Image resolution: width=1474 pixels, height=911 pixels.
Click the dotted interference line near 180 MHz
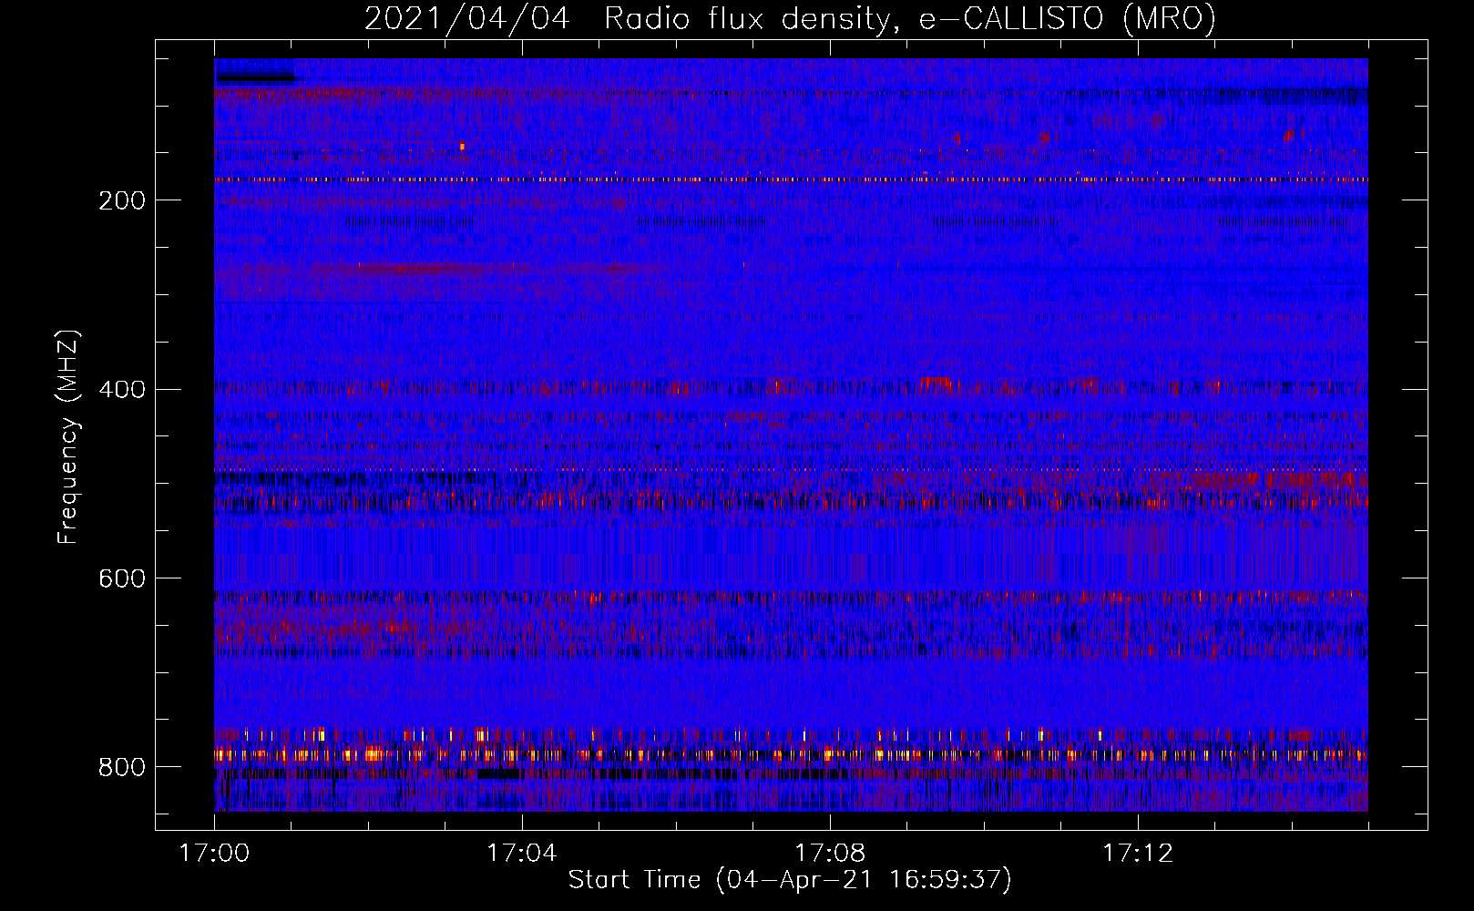[x=791, y=179]
